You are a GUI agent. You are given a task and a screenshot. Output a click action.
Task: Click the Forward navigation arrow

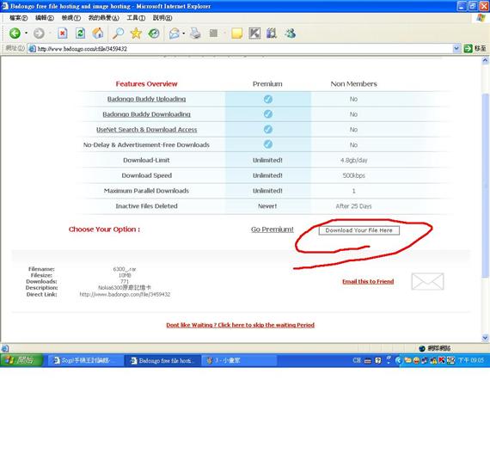pyautogui.click(x=39, y=34)
